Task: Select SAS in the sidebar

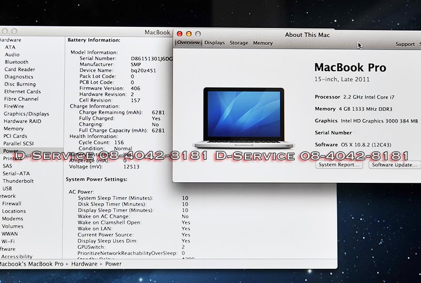Action: tap(7, 166)
